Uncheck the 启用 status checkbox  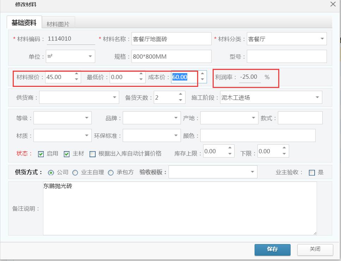point(41,154)
